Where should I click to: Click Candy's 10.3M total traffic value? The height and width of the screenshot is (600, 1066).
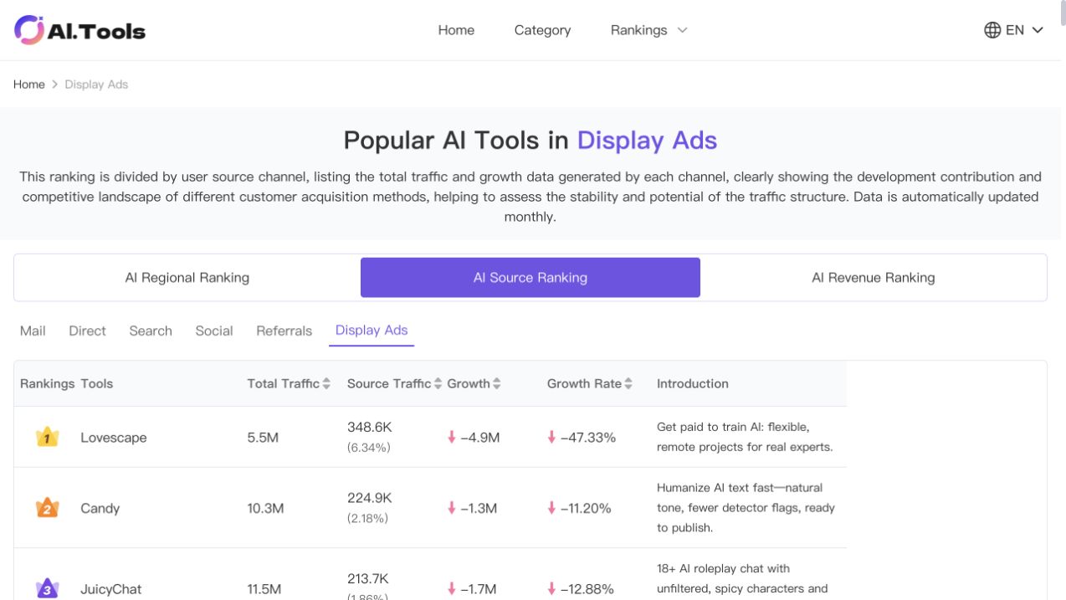pyautogui.click(x=265, y=509)
